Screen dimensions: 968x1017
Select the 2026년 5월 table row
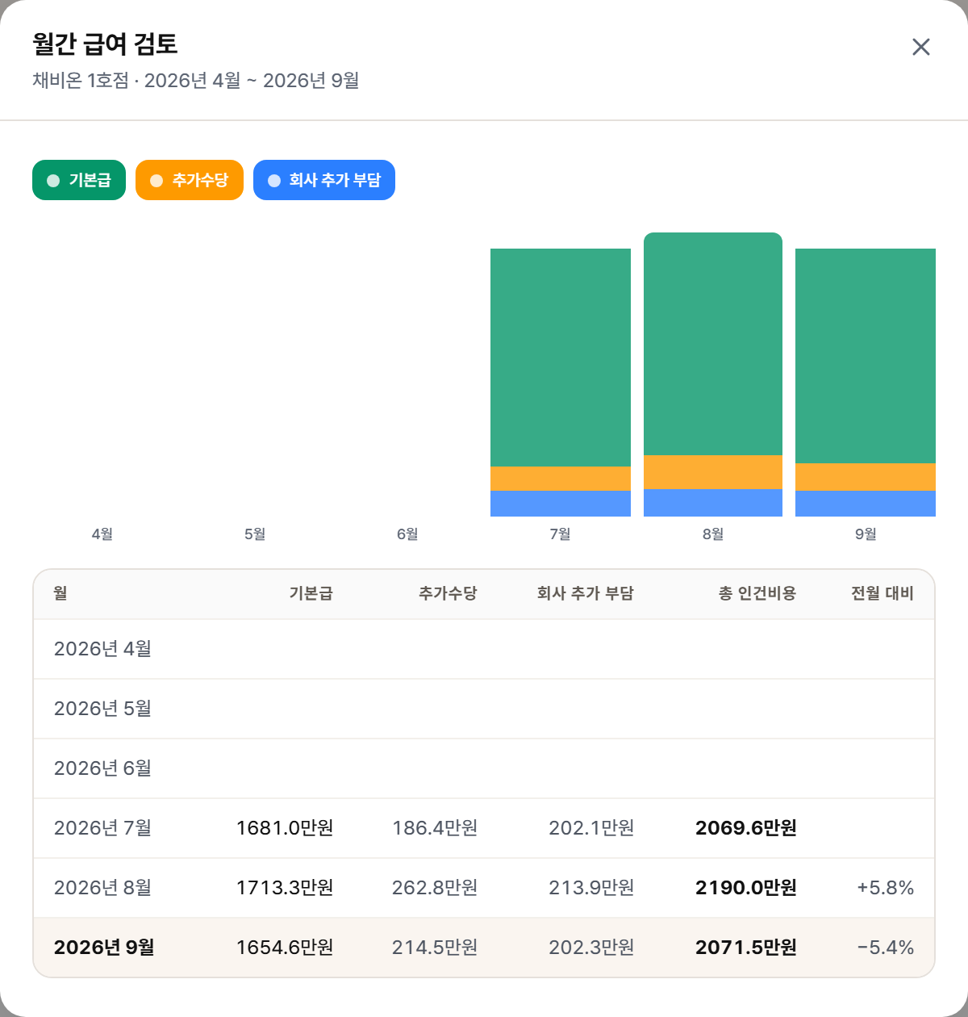484,709
